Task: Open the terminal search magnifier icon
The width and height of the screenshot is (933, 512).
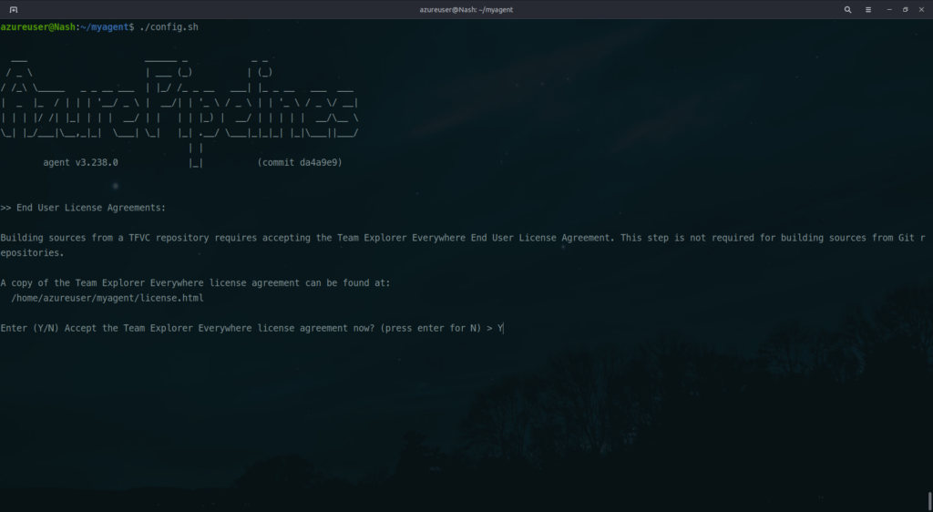Action: [x=847, y=9]
